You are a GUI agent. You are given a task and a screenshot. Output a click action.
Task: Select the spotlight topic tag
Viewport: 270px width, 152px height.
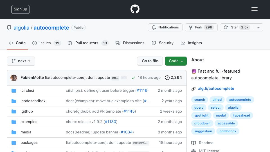click(201, 115)
